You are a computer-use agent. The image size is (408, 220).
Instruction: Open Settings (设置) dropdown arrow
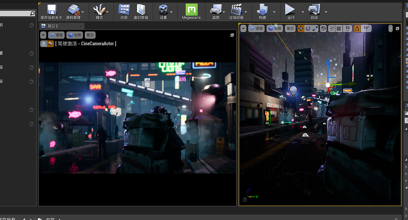pos(171,12)
